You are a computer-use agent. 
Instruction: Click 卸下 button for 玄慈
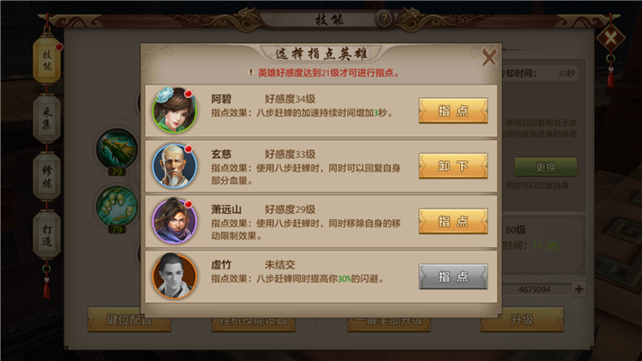pyautogui.click(x=453, y=166)
